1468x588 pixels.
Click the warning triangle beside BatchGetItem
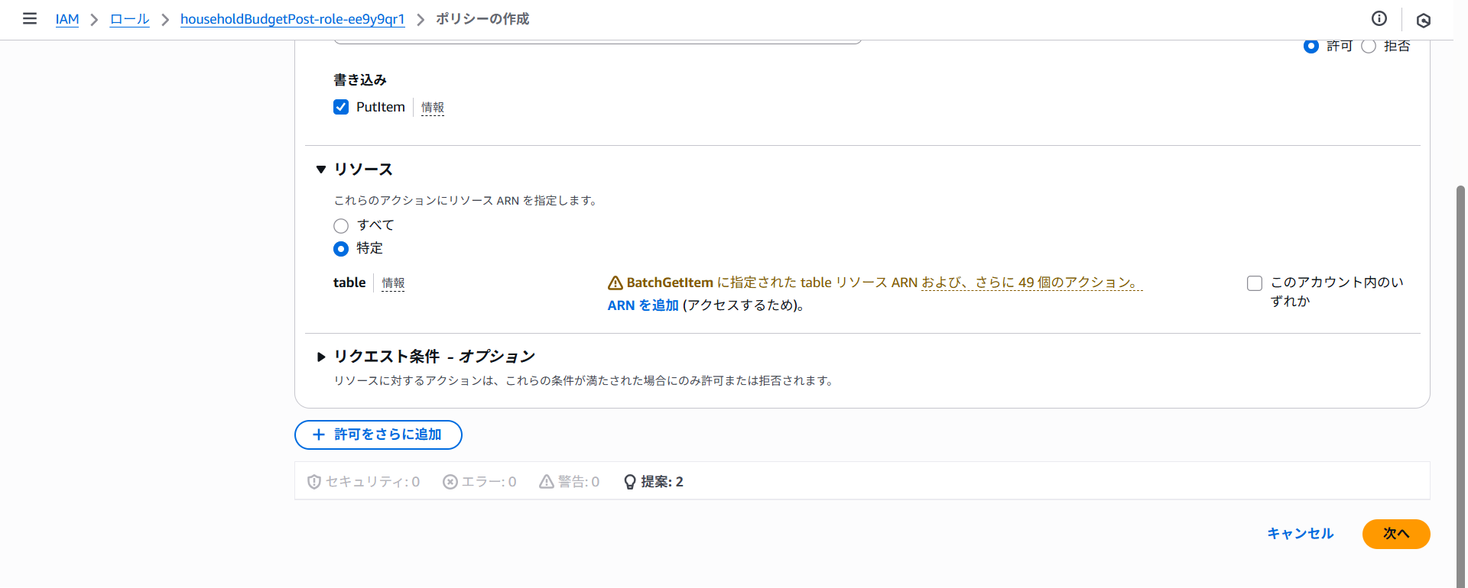(615, 283)
